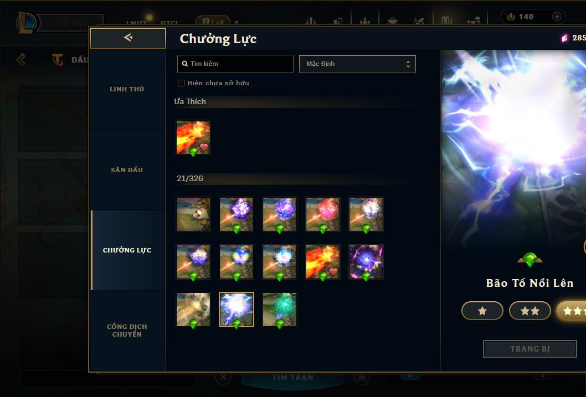586x397 pixels.
Task: Click the dropdown arrows on Mặc Định box
Action: pyautogui.click(x=408, y=64)
